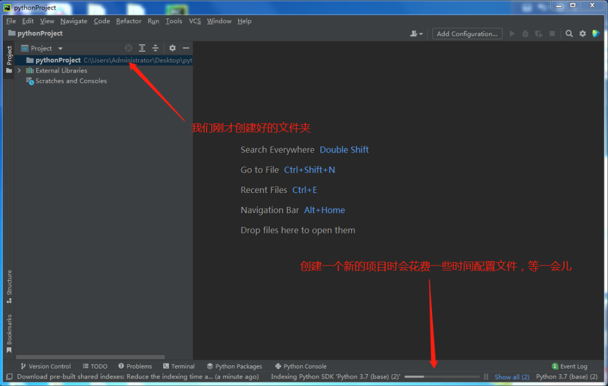Select Scratches and Consoles item

pyautogui.click(x=66, y=81)
